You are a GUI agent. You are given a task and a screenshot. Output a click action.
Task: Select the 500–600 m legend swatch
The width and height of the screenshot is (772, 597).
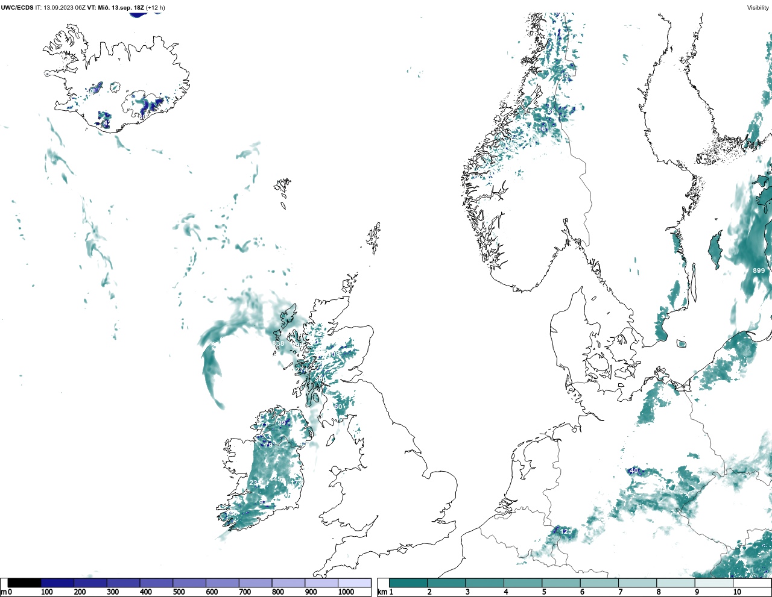189,583
